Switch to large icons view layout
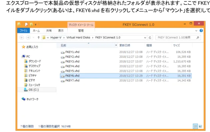The height and width of the screenshot is (132, 210). (x=200, y=126)
